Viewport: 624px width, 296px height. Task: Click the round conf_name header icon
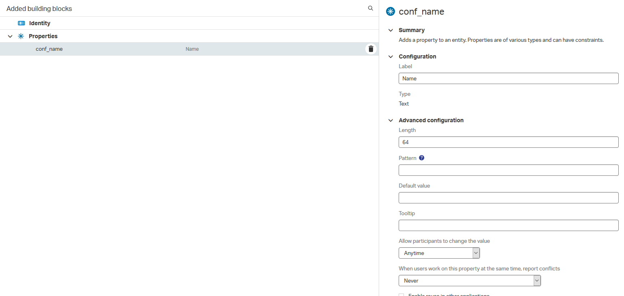[x=391, y=12]
